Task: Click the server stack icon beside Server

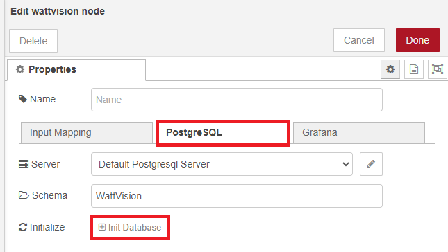Action: click(24, 164)
